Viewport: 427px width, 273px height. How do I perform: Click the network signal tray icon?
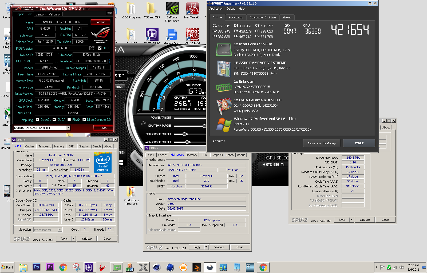coord(395,267)
